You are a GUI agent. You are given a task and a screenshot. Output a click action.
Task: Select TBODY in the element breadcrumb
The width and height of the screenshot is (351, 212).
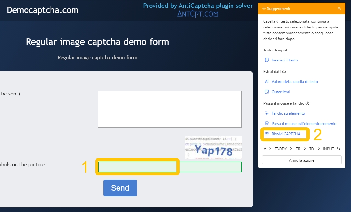click(281, 149)
